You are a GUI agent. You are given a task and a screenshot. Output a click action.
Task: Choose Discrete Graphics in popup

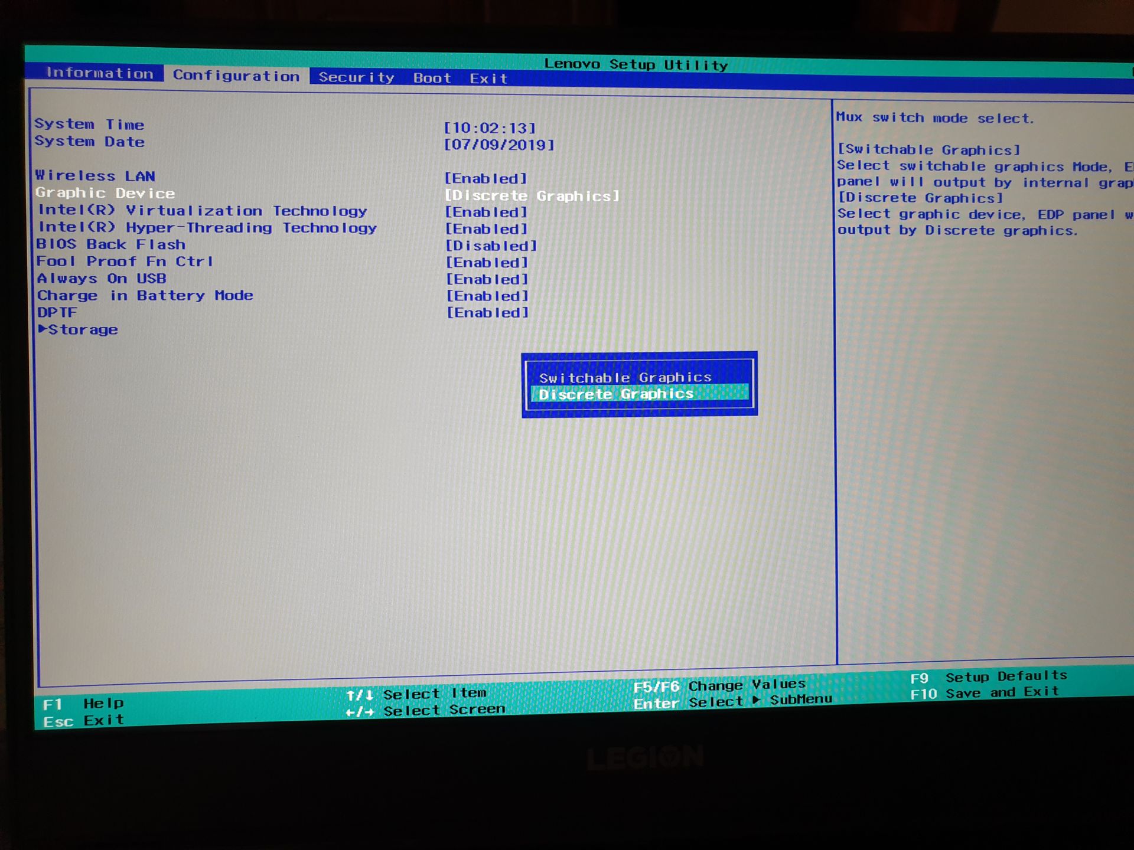[x=640, y=393]
